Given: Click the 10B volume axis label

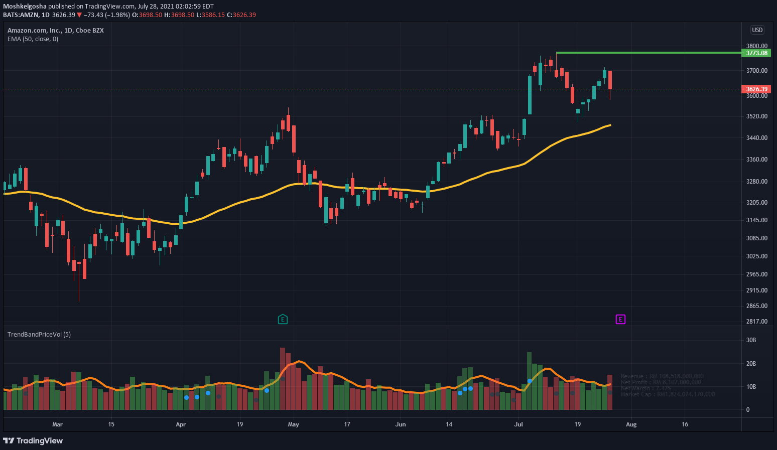Looking at the screenshot, I should coord(751,387).
